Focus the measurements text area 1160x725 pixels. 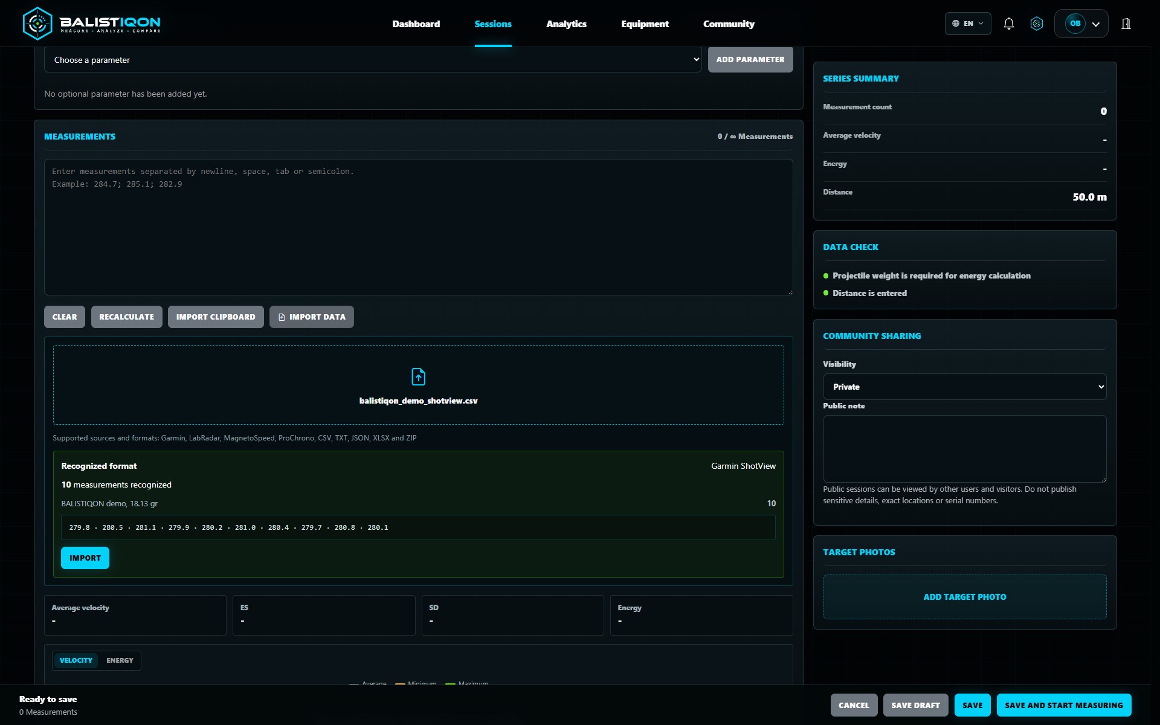point(418,227)
